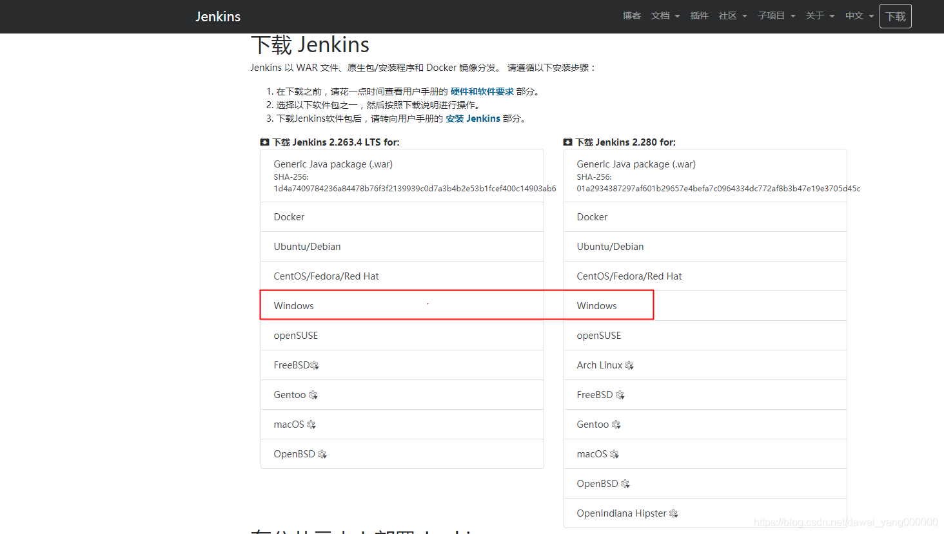This screenshot has height=534, width=944.
Task: Click the gear icon beside LTS macOS
Action: [x=311, y=424]
